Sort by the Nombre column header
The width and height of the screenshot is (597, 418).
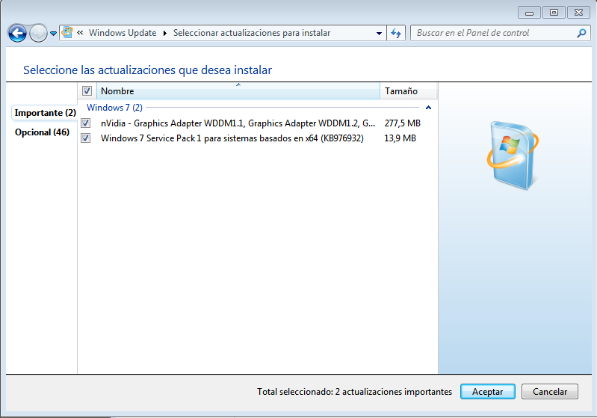tap(238, 91)
